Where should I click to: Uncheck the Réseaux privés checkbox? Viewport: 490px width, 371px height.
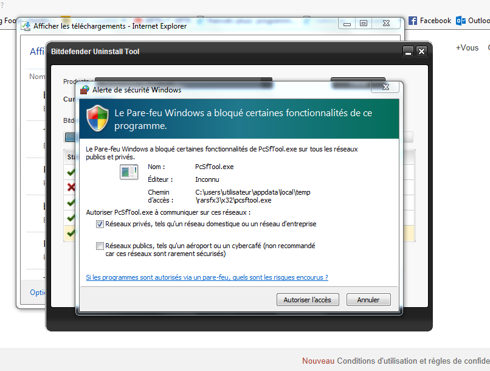100,224
